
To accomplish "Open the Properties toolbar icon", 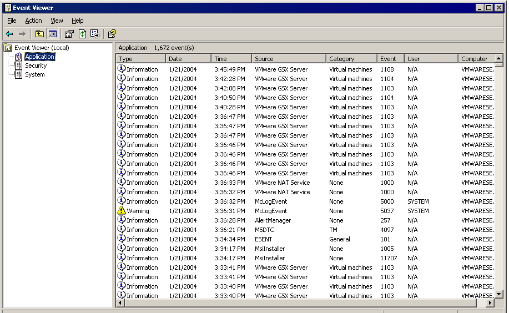I will tap(69, 34).
